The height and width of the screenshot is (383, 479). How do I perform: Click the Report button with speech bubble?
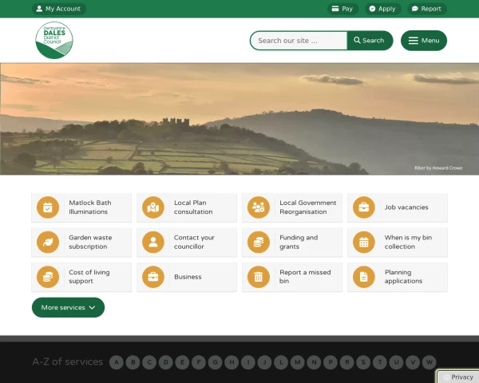[427, 9]
